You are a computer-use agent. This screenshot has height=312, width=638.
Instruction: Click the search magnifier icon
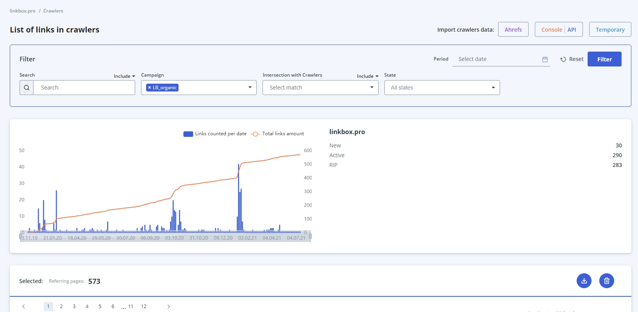27,88
